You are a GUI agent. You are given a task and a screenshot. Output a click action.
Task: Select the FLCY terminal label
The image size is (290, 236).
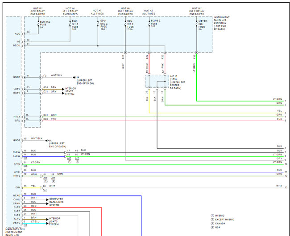pos(17,219)
